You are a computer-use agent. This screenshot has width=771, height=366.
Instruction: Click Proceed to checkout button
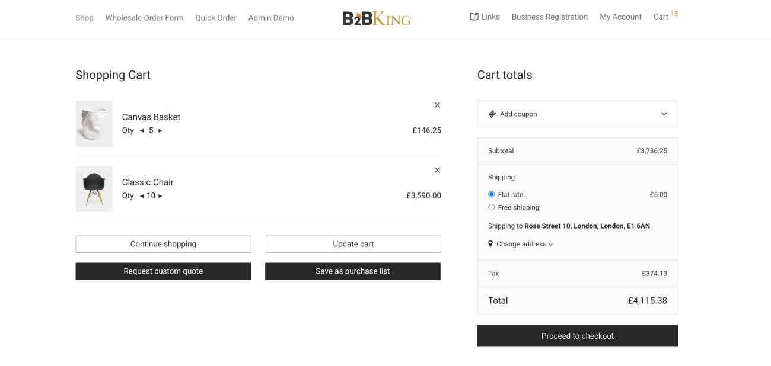(x=578, y=336)
